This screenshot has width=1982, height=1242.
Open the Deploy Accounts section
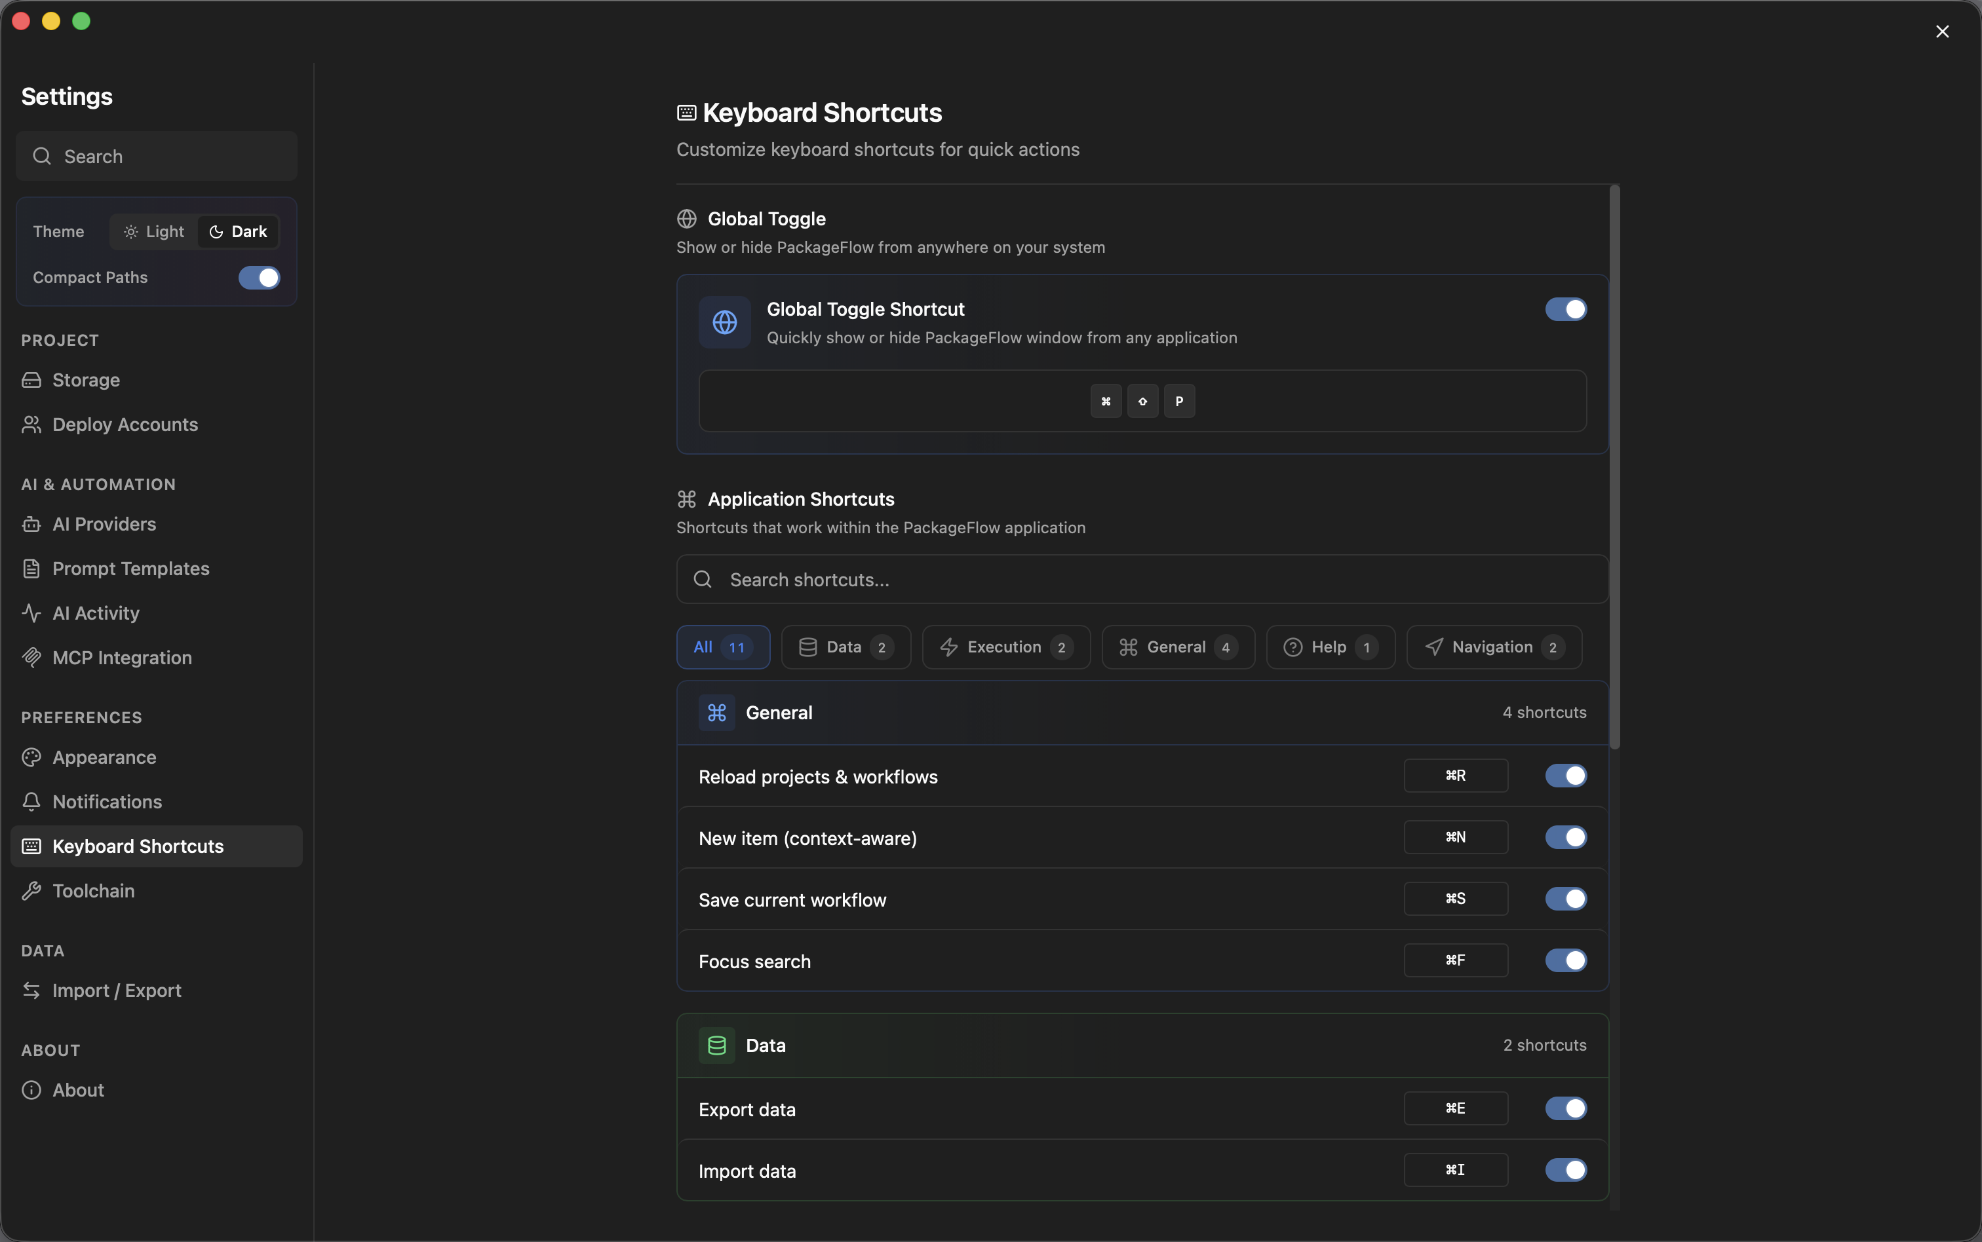coord(125,424)
